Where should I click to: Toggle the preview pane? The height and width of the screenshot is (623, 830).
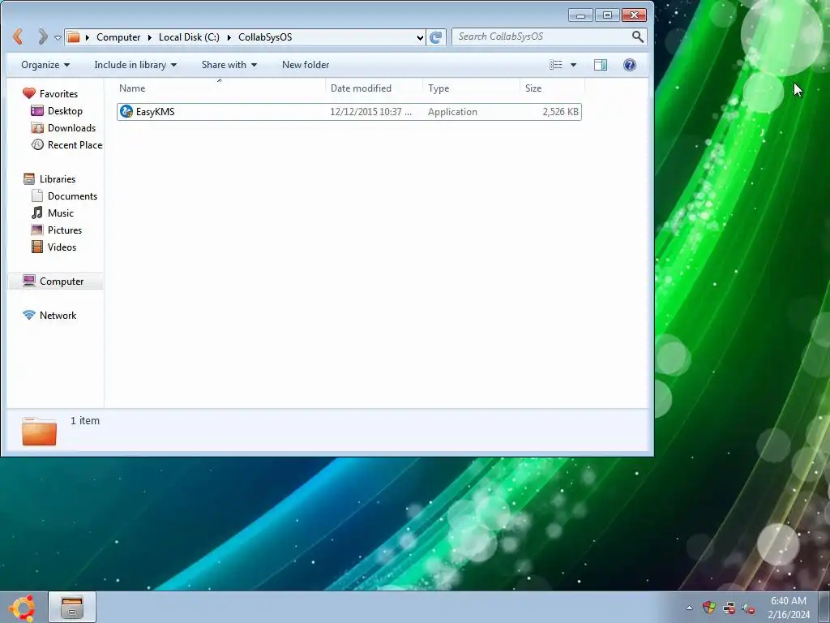[601, 65]
